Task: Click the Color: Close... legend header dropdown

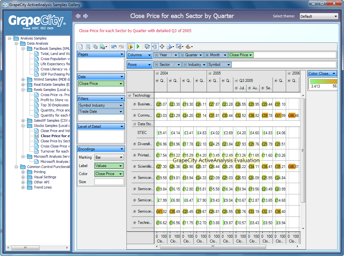Action: [322, 74]
